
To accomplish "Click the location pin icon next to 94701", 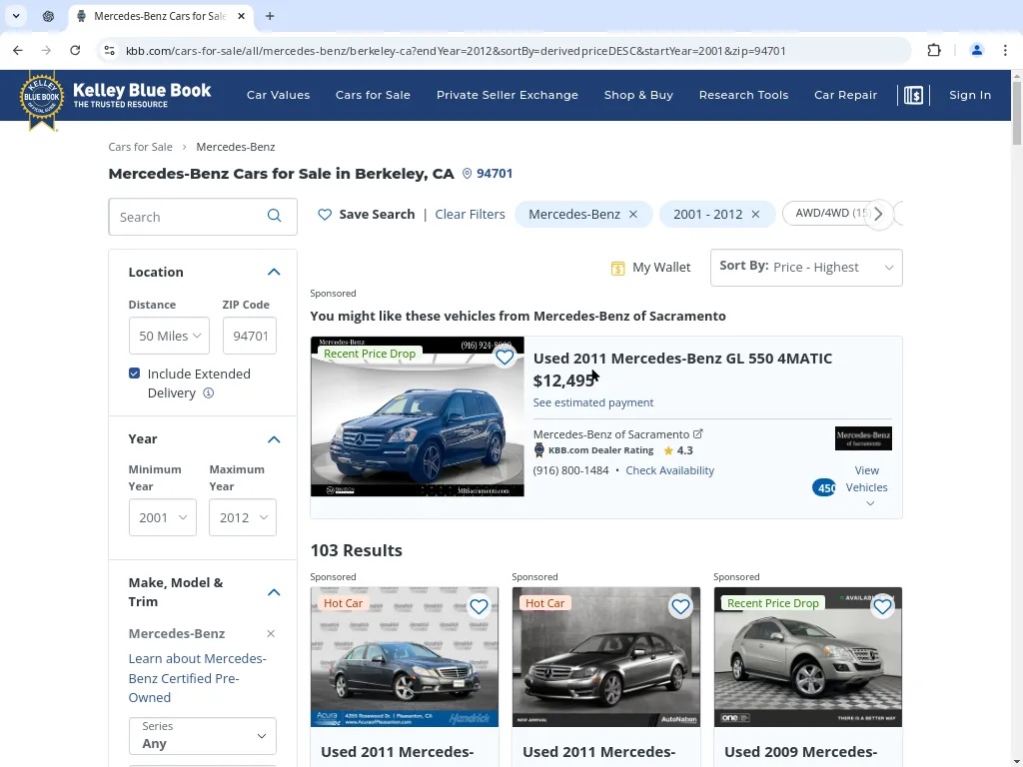I will click(x=467, y=174).
